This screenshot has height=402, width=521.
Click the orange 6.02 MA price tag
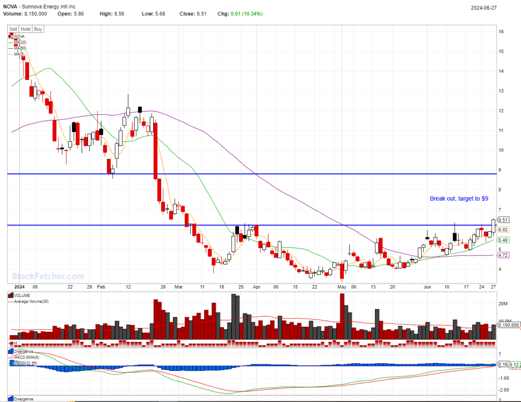coord(503,229)
